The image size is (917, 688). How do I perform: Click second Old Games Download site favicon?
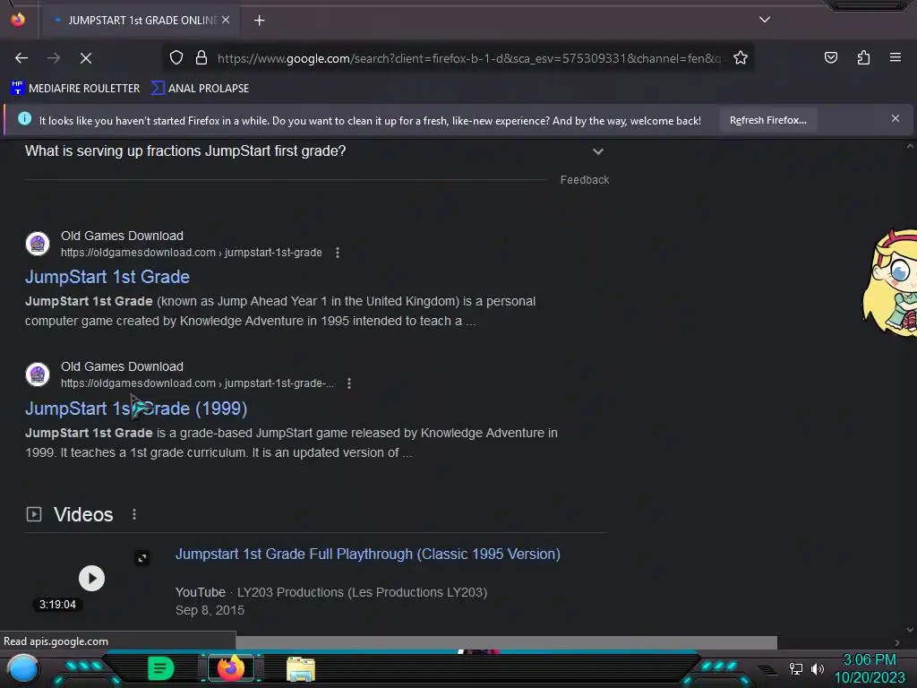[x=38, y=374]
